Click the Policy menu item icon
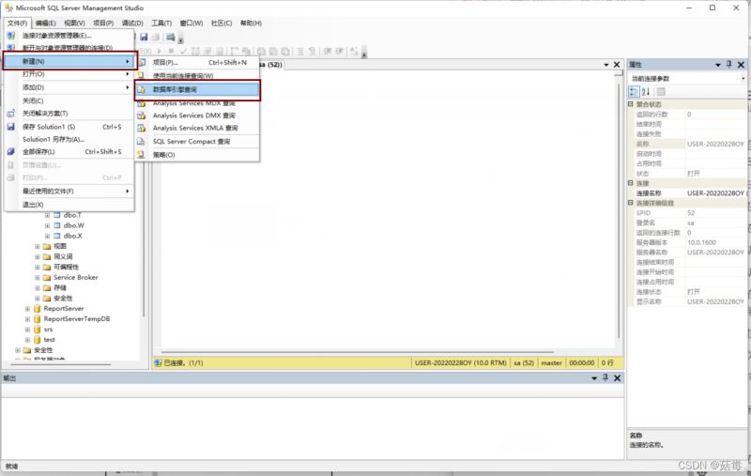Viewport: 751px width, 476px height. pyautogui.click(x=142, y=155)
